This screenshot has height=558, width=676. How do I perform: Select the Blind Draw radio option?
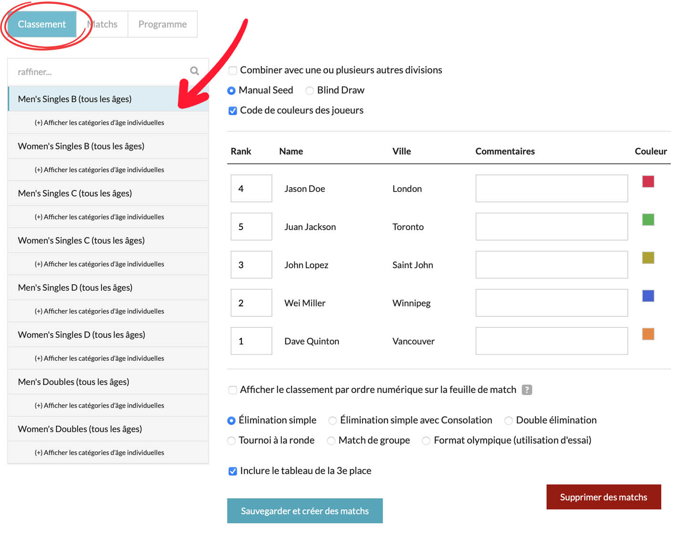pyautogui.click(x=310, y=91)
